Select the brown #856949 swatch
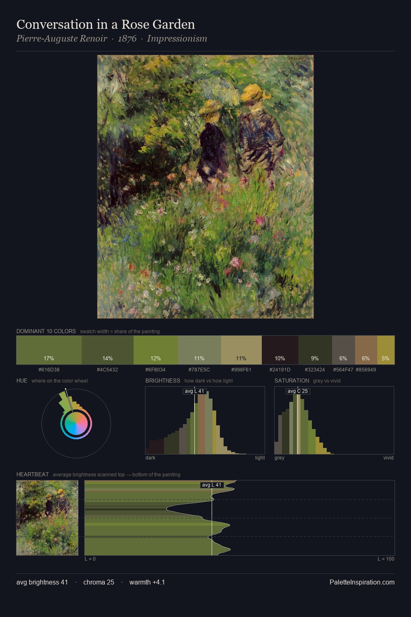This screenshot has width=411, height=617. [366, 350]
